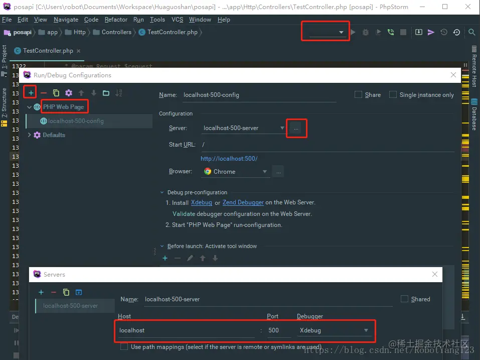Open the Server dropdown

282,128
